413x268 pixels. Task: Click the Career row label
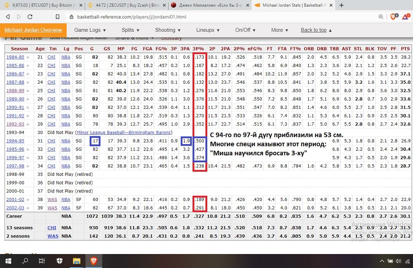pyautogui.click(x=14, y=216)
